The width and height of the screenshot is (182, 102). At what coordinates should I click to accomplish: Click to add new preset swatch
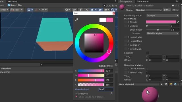click(91, 97)
